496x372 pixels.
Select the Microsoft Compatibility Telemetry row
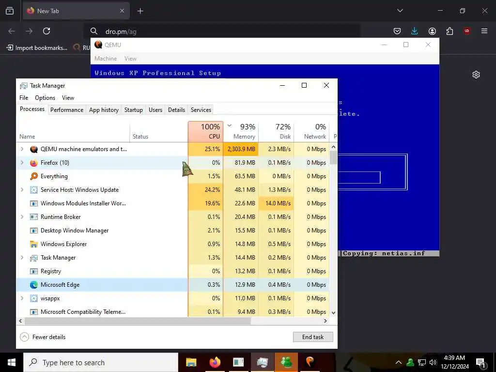point(173,311)
